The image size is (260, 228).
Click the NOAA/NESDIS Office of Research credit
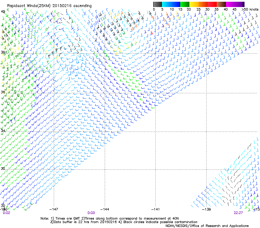[x=207, y=226]
